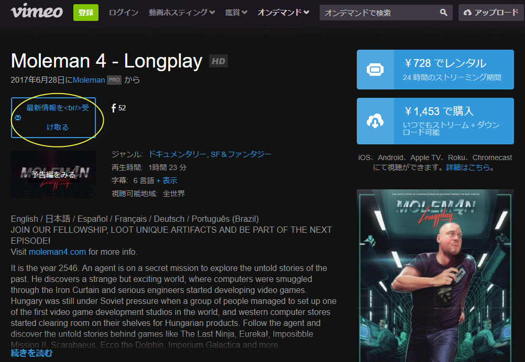This screenshot has width=525, height=362.
Task: Expand the 鑑賞 dropdown menu
Action: pyautogui.click(x=236, y=13)
